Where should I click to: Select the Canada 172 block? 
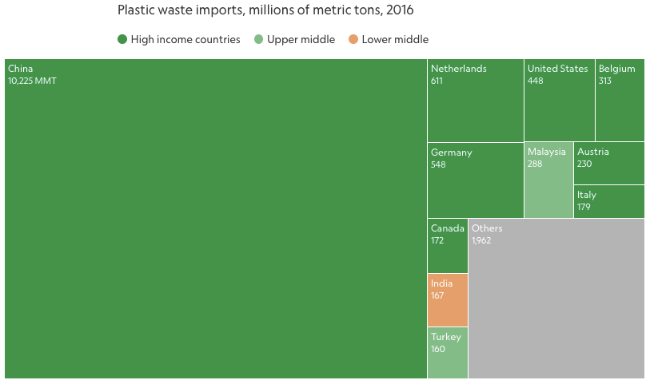[448, 246]
